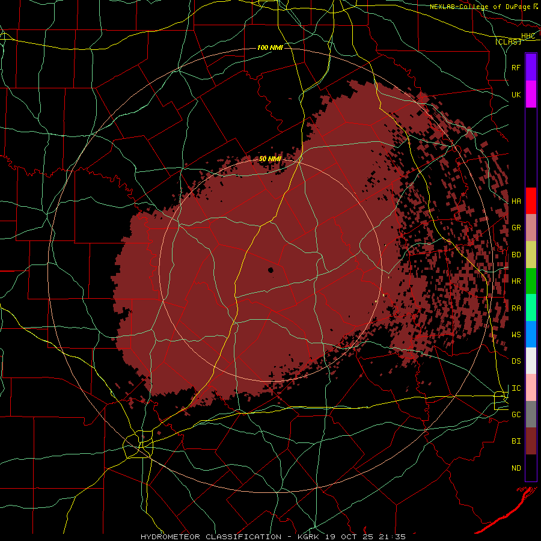The height and width of the screenshot is (541, 541).
Task: Click the IC legend label
Action: tap(516, 388)
